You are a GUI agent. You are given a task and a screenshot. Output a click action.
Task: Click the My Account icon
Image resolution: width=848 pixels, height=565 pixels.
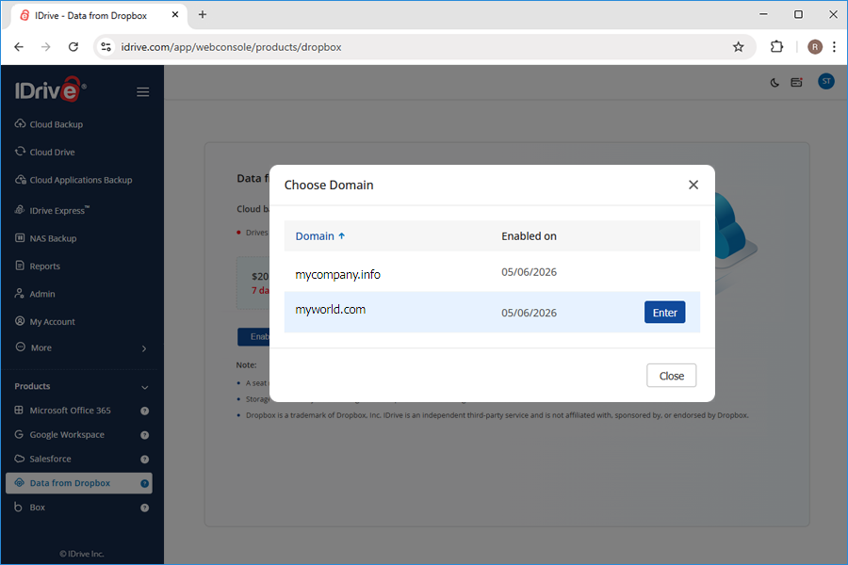(20, 321)
